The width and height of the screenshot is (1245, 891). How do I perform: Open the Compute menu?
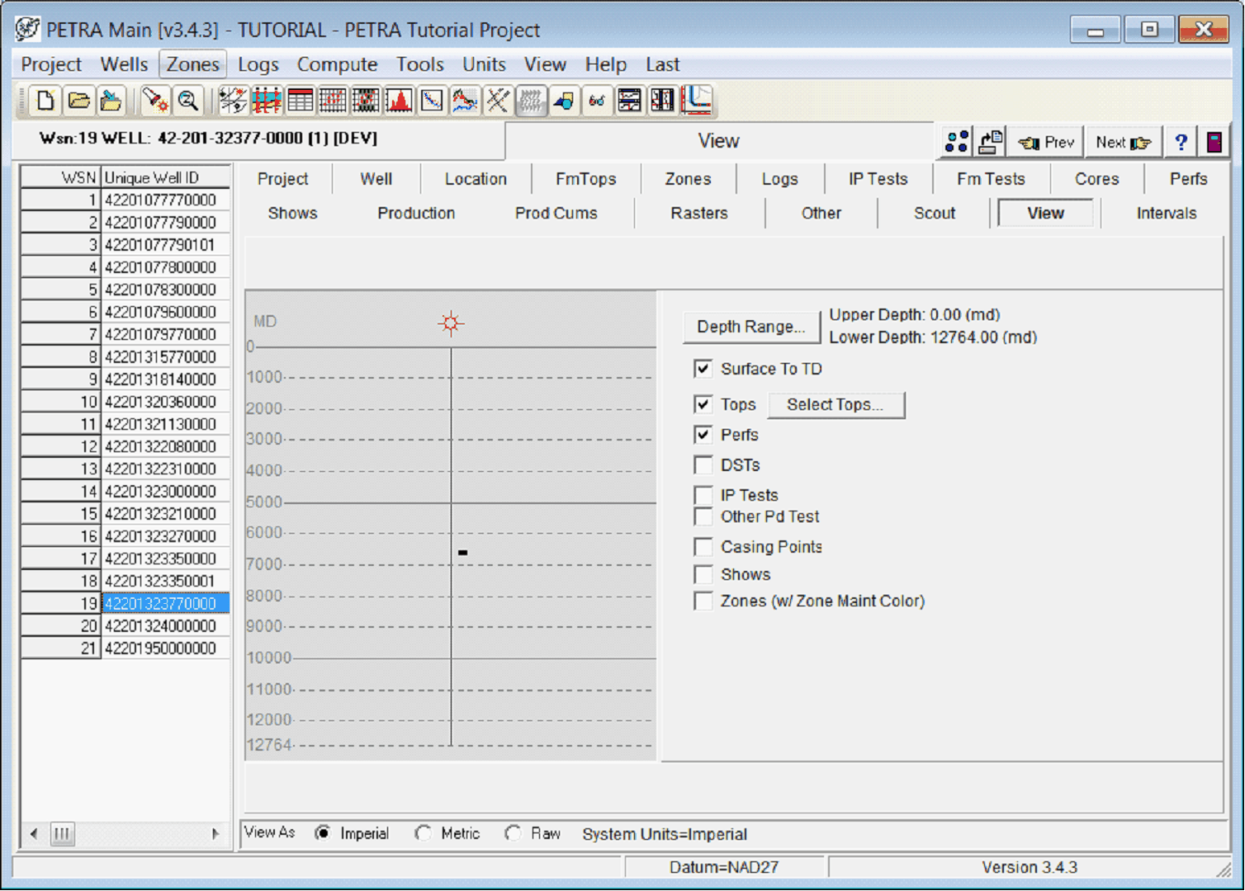tap(337, 64)
